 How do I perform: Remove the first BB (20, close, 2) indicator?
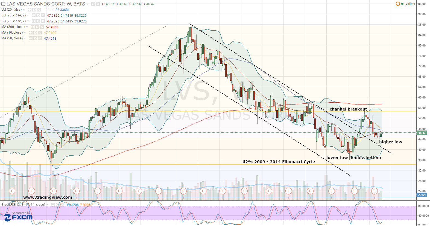(43, 16)
